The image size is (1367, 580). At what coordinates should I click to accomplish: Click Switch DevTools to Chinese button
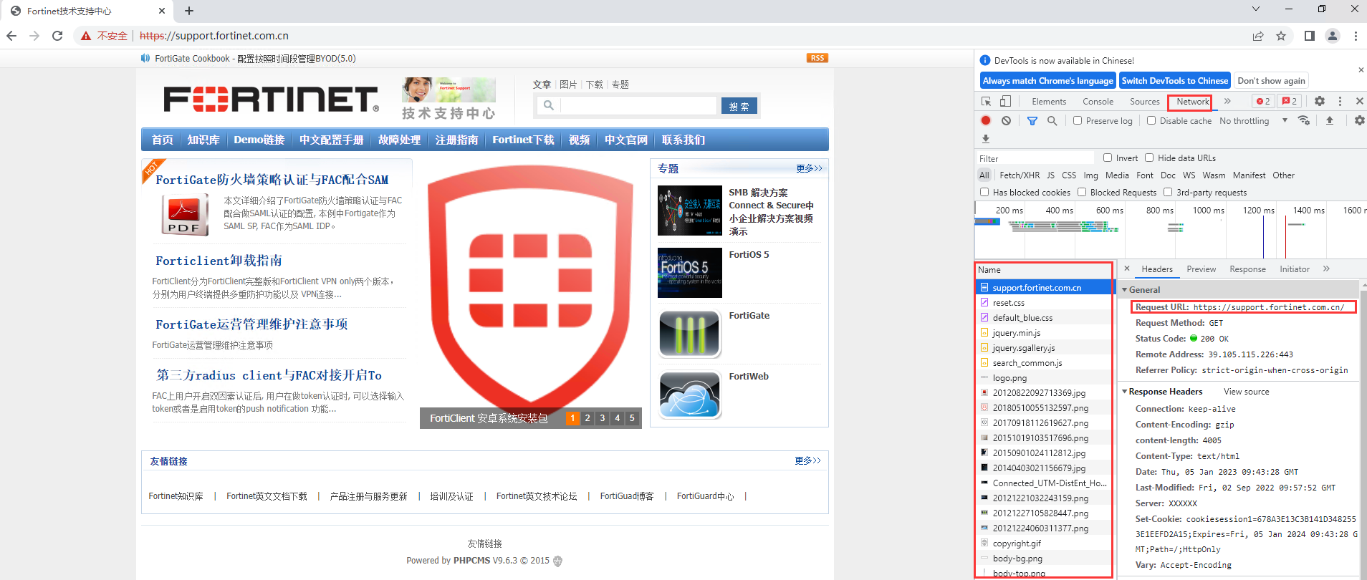[x=1174, y=81]
